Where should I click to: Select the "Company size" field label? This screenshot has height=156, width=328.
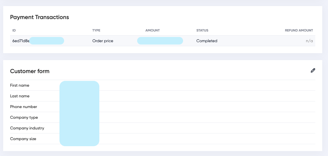[x=23, y=139]
